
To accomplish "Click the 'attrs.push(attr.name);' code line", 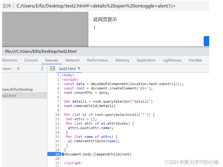I will pyautogui.click(x=91, y=128).
